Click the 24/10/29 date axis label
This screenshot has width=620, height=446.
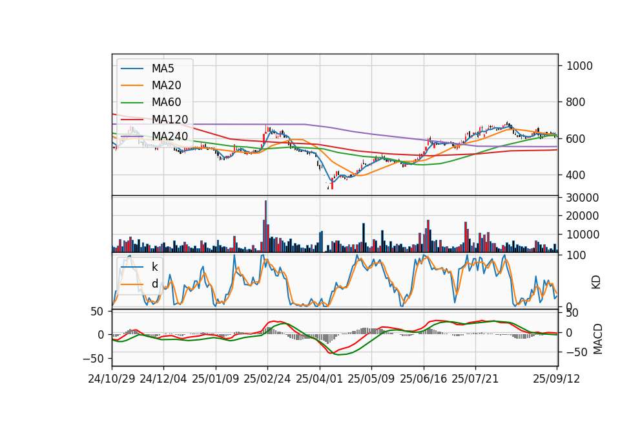point(112,379)
